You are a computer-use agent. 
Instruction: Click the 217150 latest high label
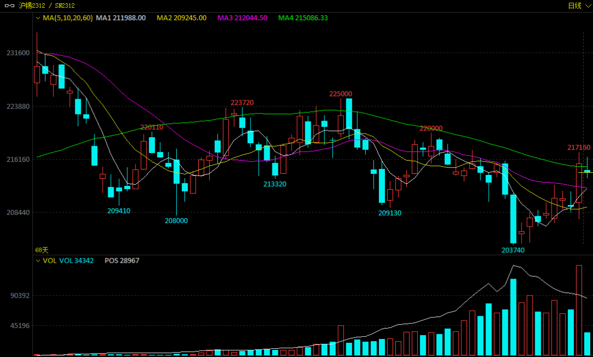(579, 148)
